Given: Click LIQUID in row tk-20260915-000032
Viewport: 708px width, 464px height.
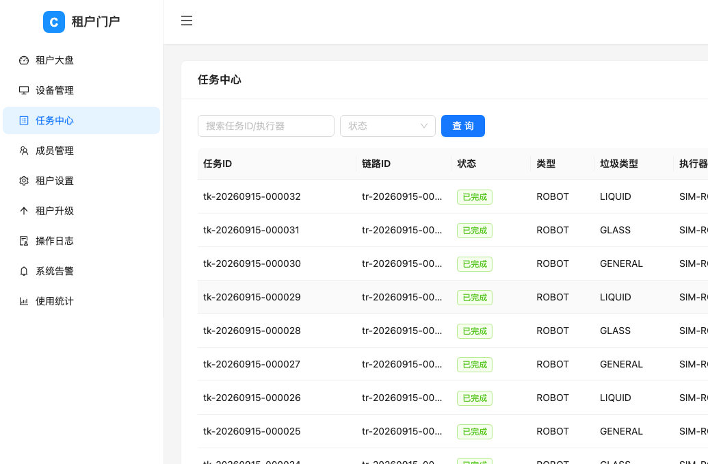Looking at the screenshot, I should coord(616,196).
